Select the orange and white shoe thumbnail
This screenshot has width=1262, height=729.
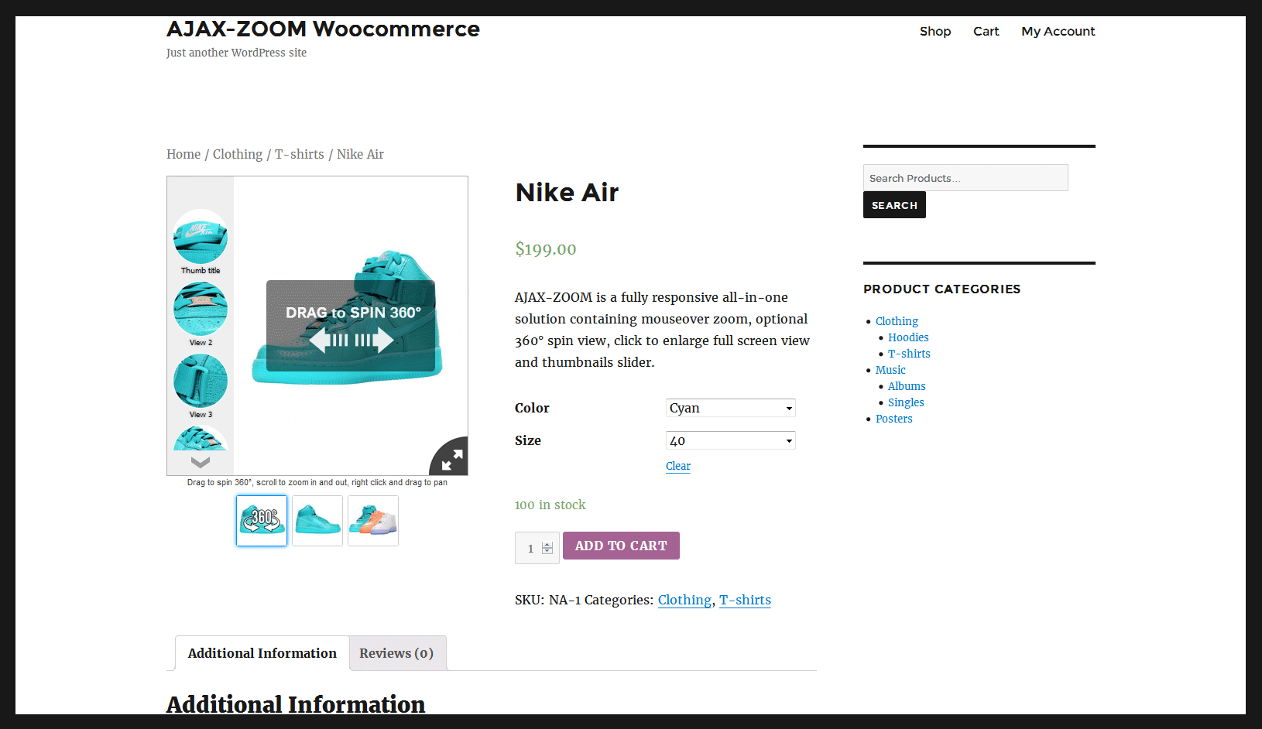pos(373,521)
